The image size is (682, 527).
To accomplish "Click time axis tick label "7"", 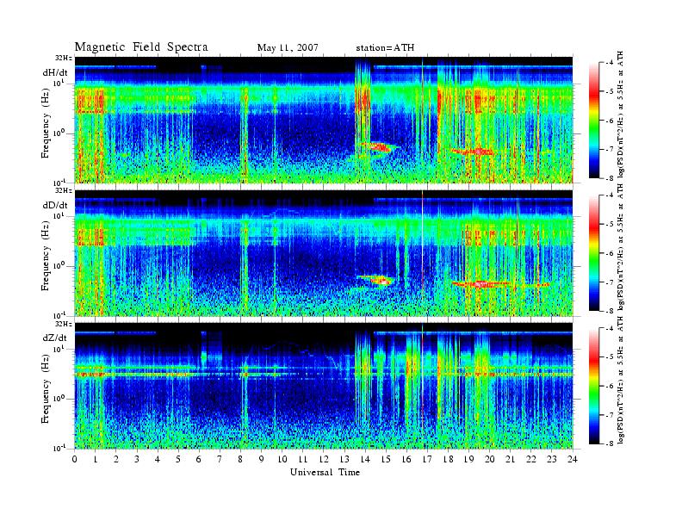I will [x=220, y=460].
